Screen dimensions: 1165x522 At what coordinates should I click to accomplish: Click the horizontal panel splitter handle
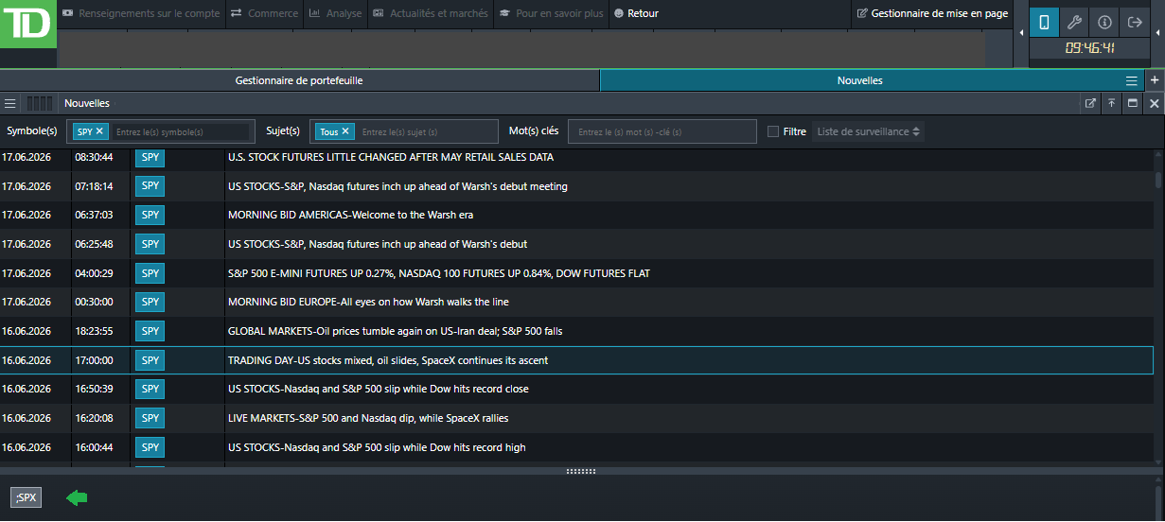(x=579, y=471)
